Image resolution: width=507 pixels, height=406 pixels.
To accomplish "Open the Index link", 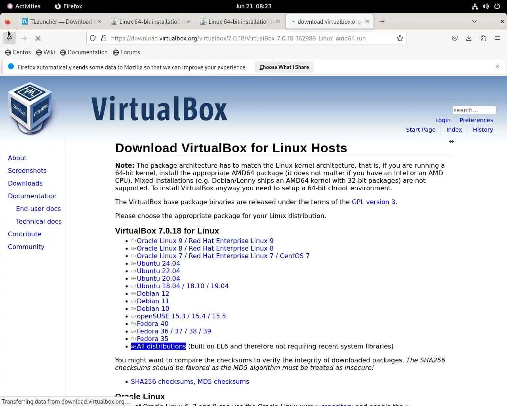I will click(454, 130).
